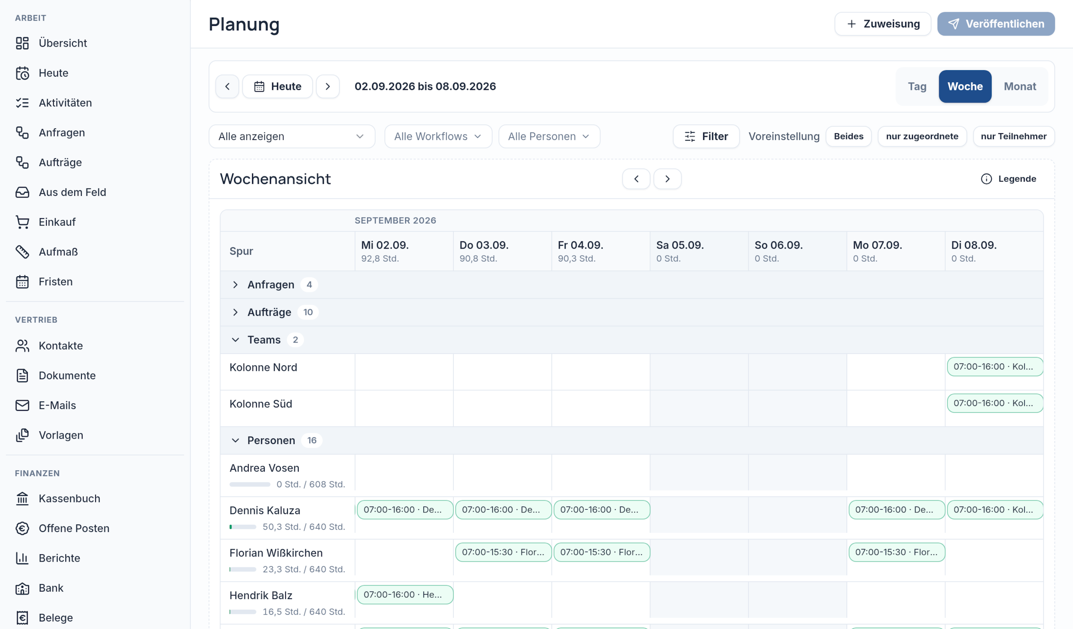Open Florian Wißkirchen Do 03.09. shift
This screenshot has width=1073, height=629.
coord(503,552)
